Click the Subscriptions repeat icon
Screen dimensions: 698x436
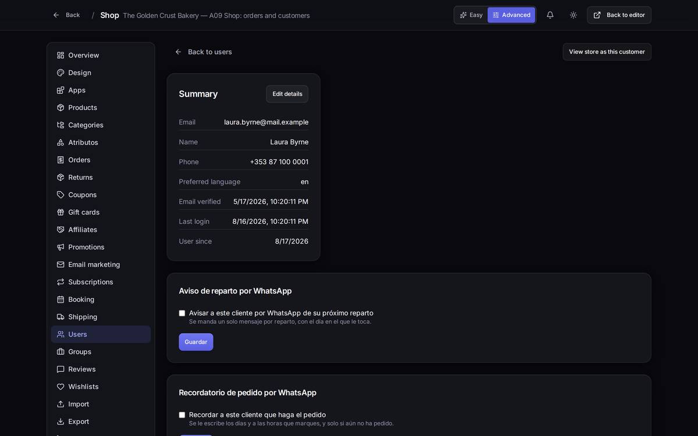60,282
